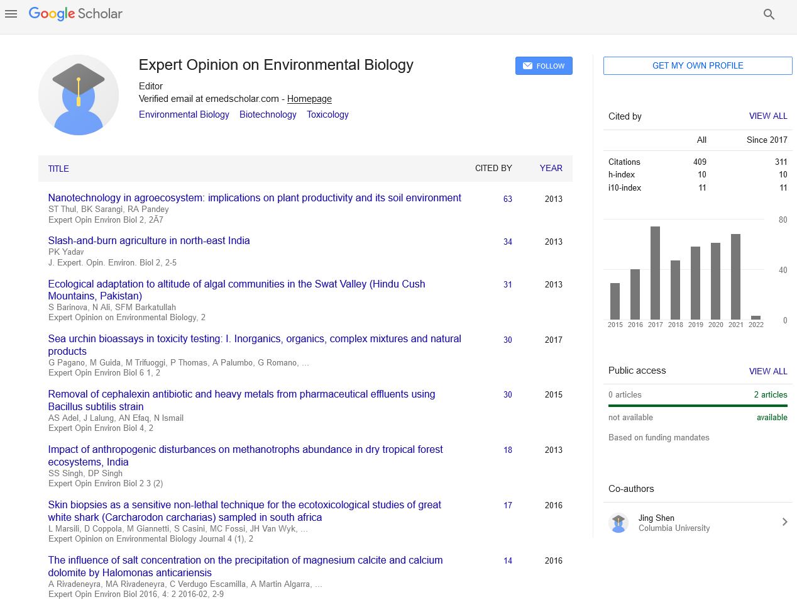Click 'SS Singh, DP Singh' author text

tap(85, 473)
